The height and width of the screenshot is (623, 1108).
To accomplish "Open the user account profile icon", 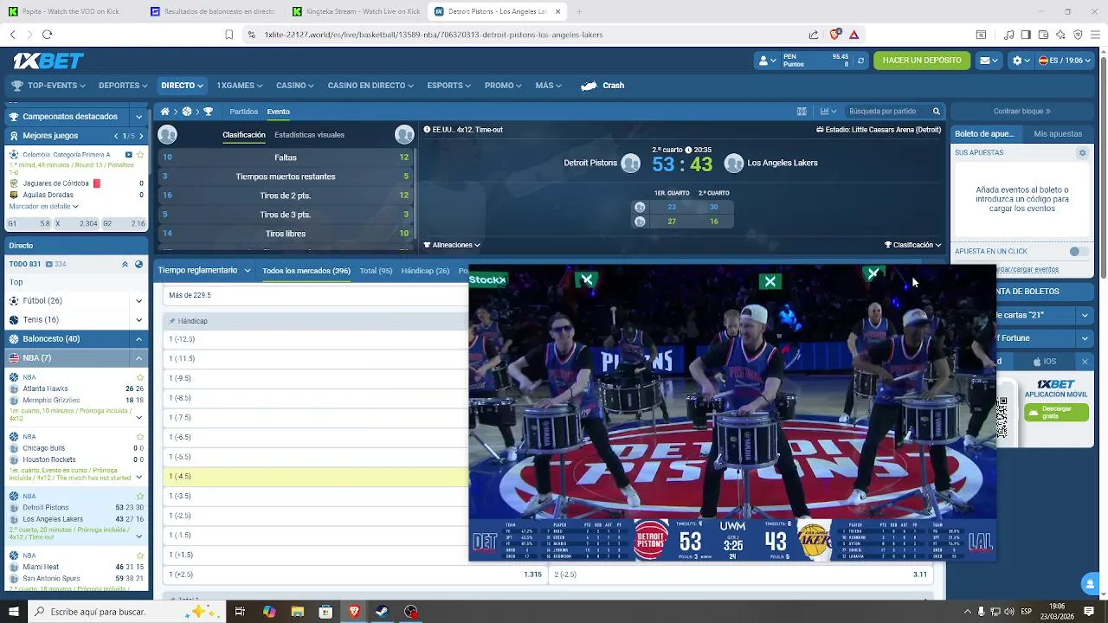I will tap(766, 61).
